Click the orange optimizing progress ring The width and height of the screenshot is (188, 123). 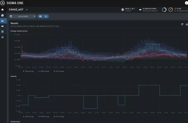(x=170, y=10)
